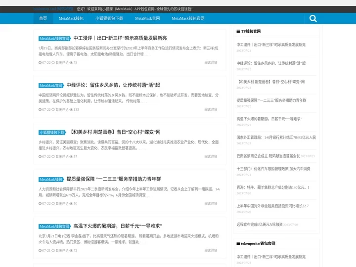Open sidebar link 【和美乡村 荆楚画卷】昔日"空心村"

[270, 82]
